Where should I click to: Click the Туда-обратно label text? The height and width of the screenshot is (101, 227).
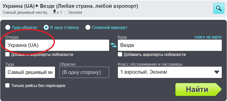(24, 27)
